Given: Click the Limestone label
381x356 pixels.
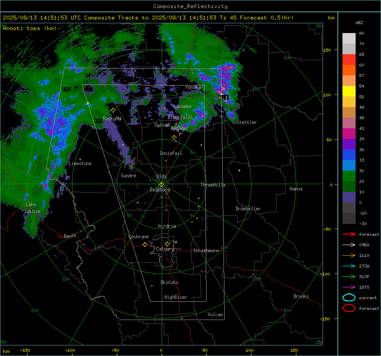Looking at the screenshot, I should pyautogui.click(x=80, y=163).
